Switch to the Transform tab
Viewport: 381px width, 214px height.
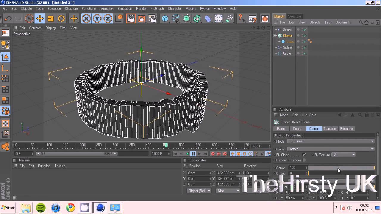coord(330,129)
